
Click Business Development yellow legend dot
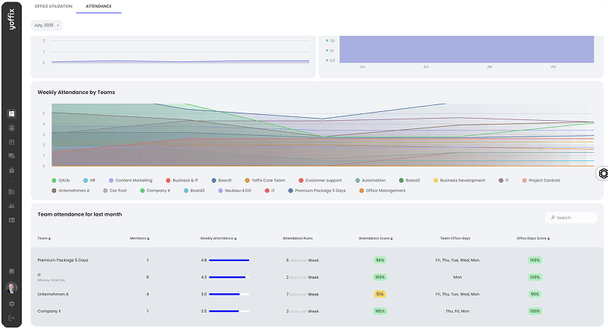436,181
